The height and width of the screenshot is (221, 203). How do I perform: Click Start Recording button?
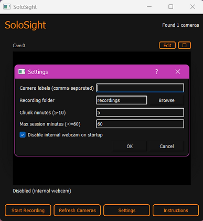click(28, 211)
